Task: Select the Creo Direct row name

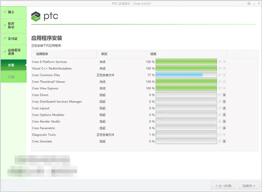Action: (x=40, y=95)
